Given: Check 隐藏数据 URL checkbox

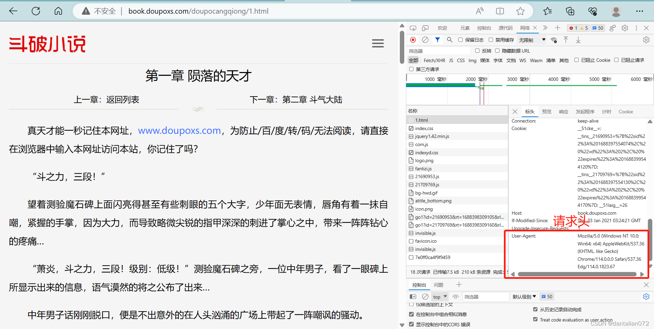Looking at the screenshot, I should (497, 51).
